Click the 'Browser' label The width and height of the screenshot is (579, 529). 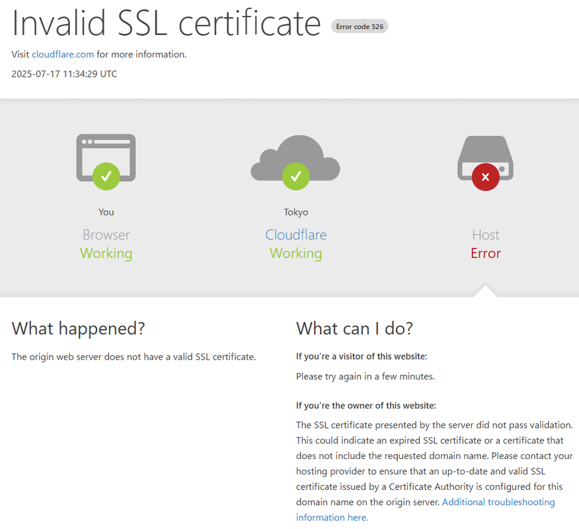tap(106, 235)
